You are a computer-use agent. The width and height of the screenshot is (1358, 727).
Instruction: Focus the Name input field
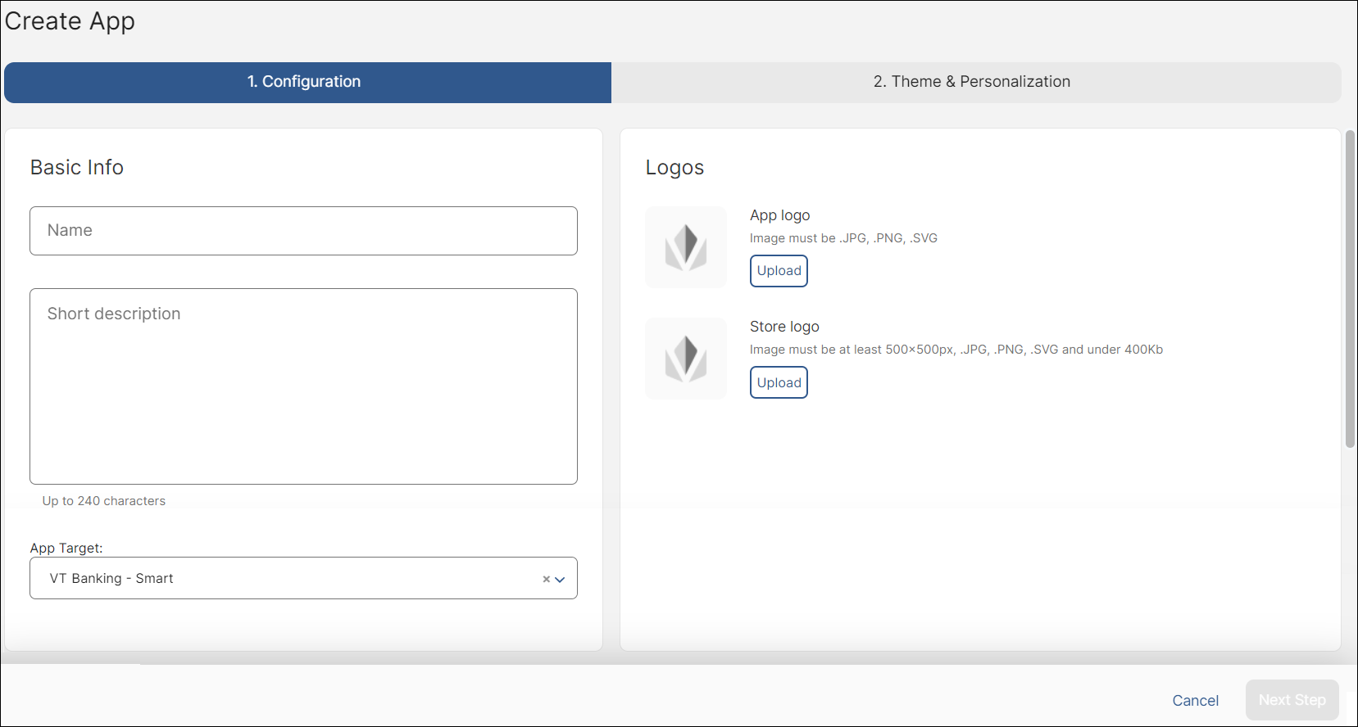[303, 231]
